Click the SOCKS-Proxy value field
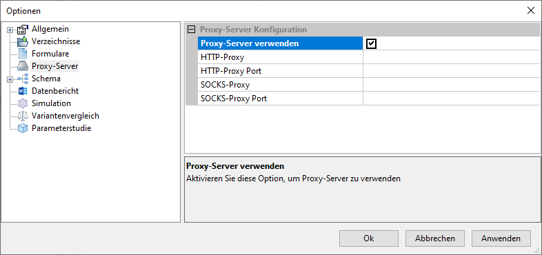This screenshot has width=542, height=255. tap(452, 85)
